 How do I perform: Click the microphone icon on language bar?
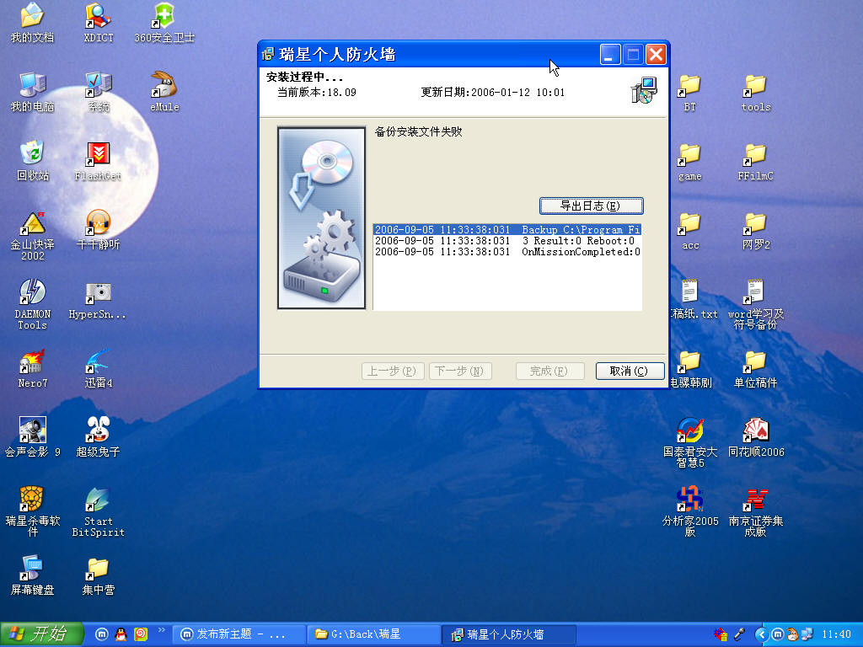click(x=741, y=634)
